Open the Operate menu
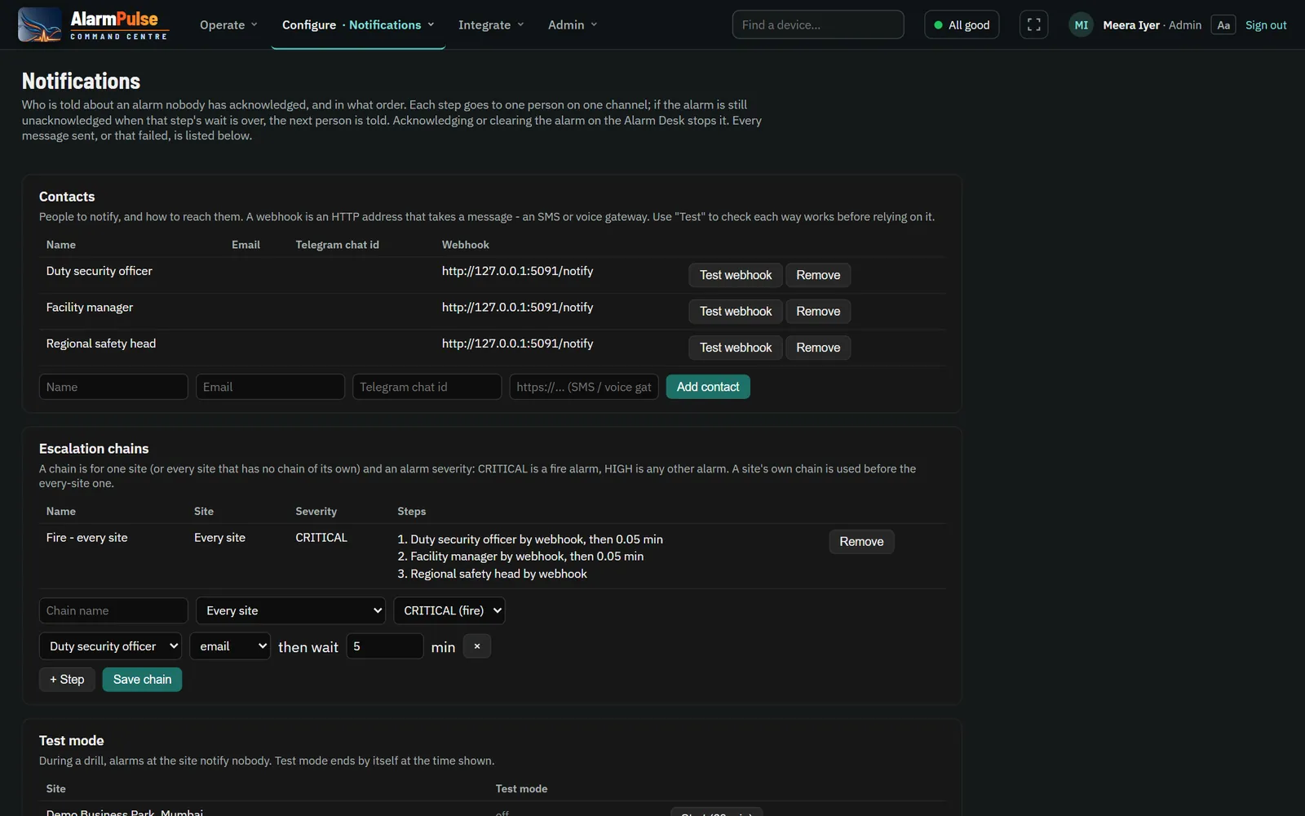This screenshot has height=816, width=1305. [x=228, y=24]
